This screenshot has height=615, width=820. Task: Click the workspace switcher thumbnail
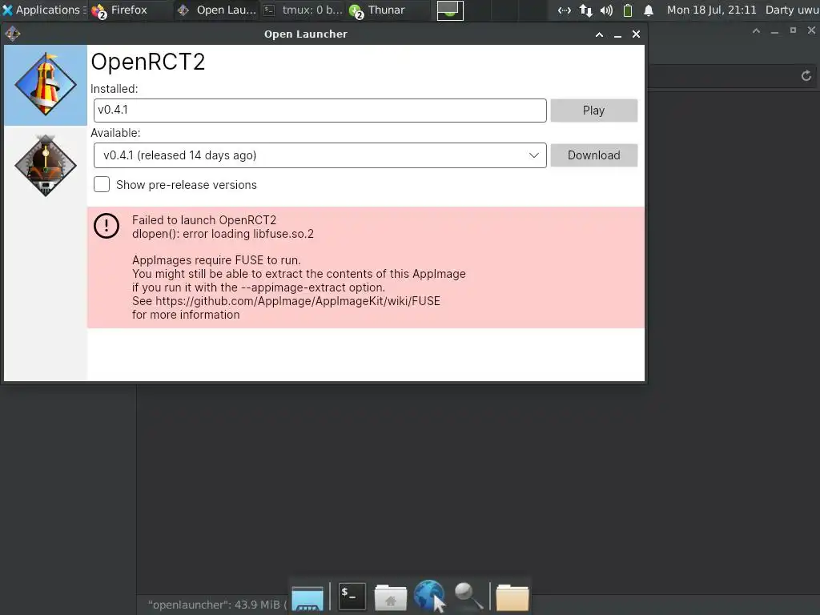tap(450, 10)
